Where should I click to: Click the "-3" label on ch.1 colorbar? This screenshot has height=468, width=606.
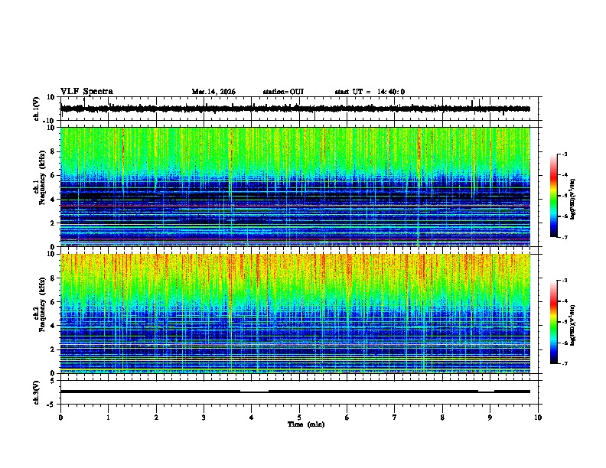pos(564,154)
